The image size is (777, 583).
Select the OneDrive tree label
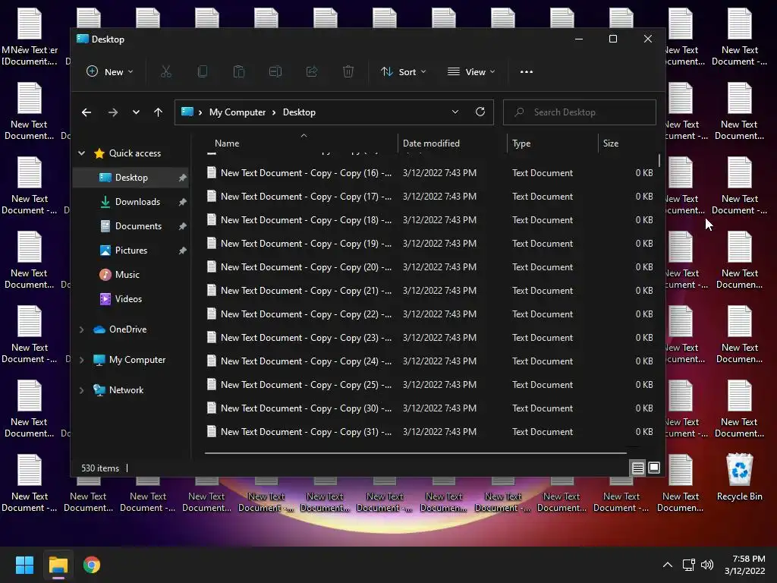coord(127,329)
